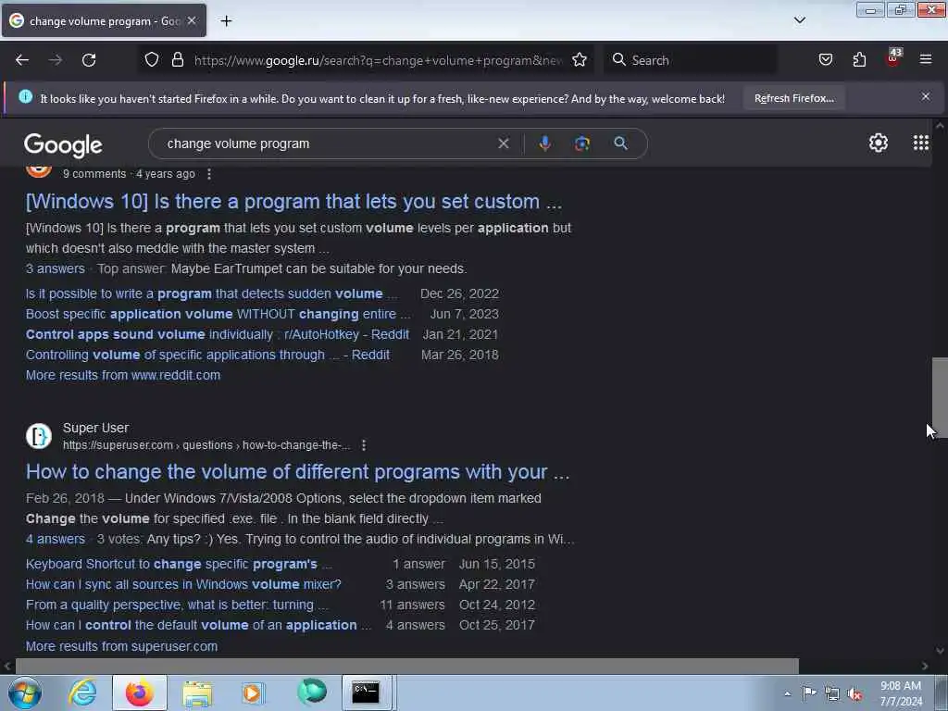948x711 pixels.
Task: Open 'More results from www.reddit.com'
Action: [x=123, y=376]
